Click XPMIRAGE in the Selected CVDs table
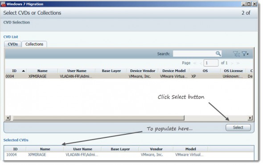263x165 pixels. pos(37,155)
